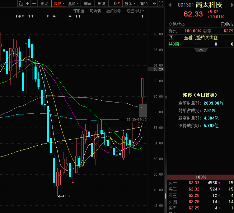Open the 融资融券 margin trading link

[x=113, y=11]
